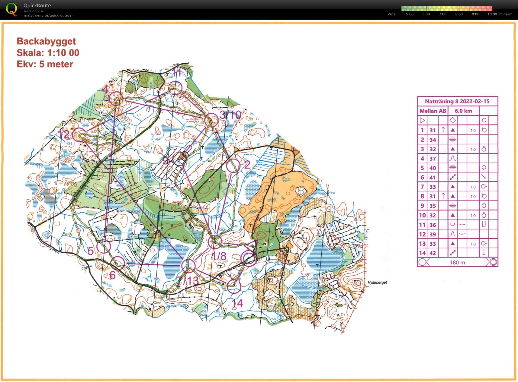Click the Hylteberget place name label
Viewport: 518px width, 382px height.
377,283
